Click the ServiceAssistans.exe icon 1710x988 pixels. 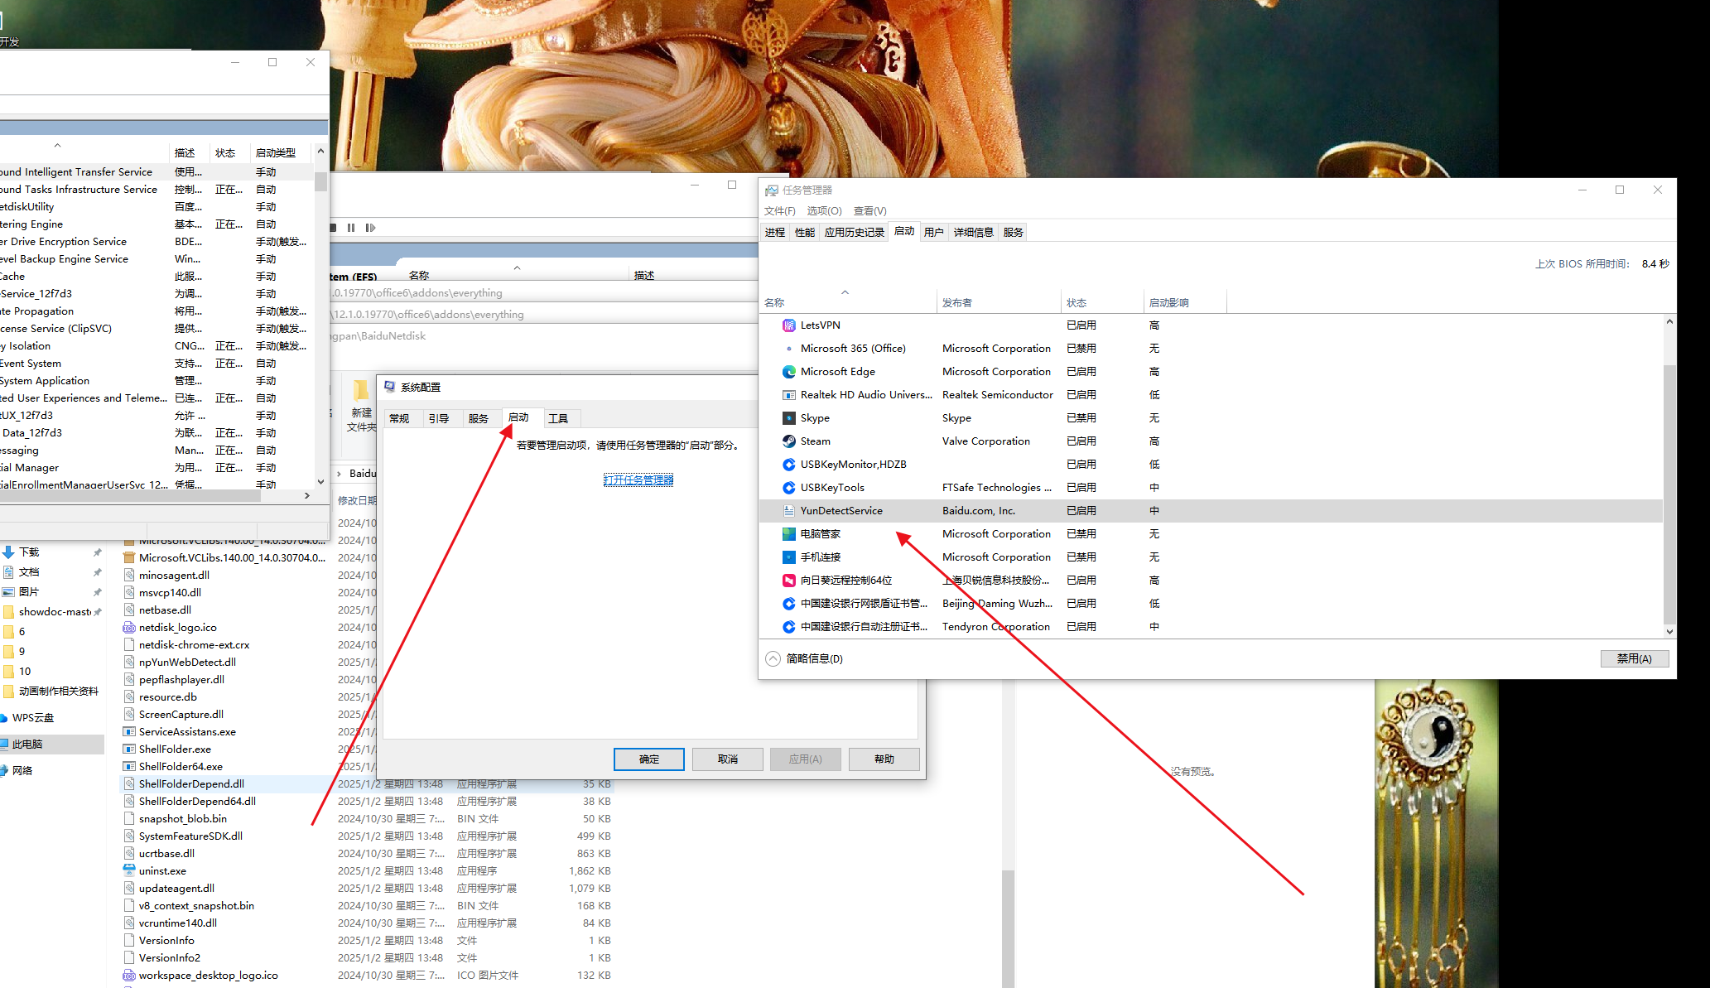[129, 732]
